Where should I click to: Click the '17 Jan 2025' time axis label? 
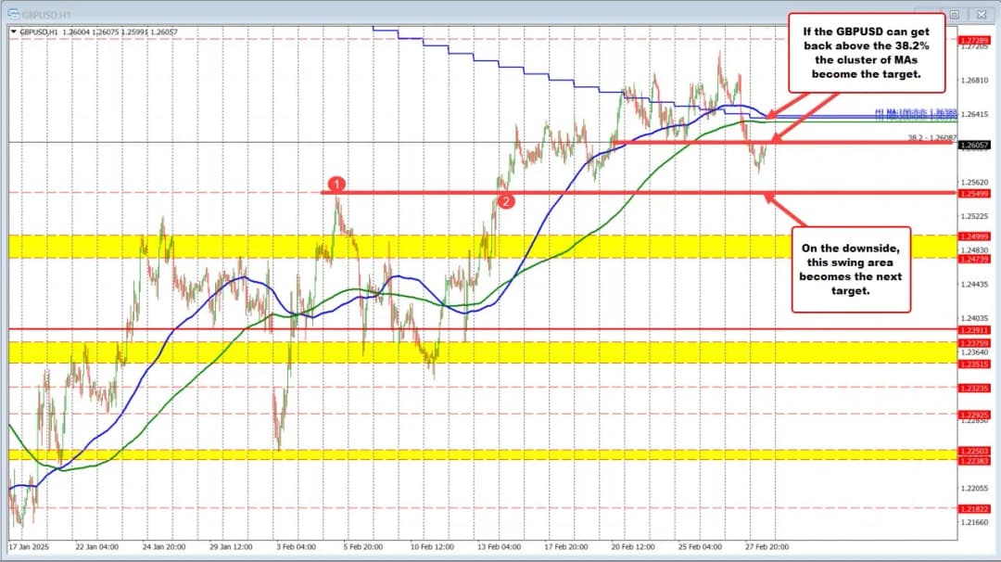[28, 546]
